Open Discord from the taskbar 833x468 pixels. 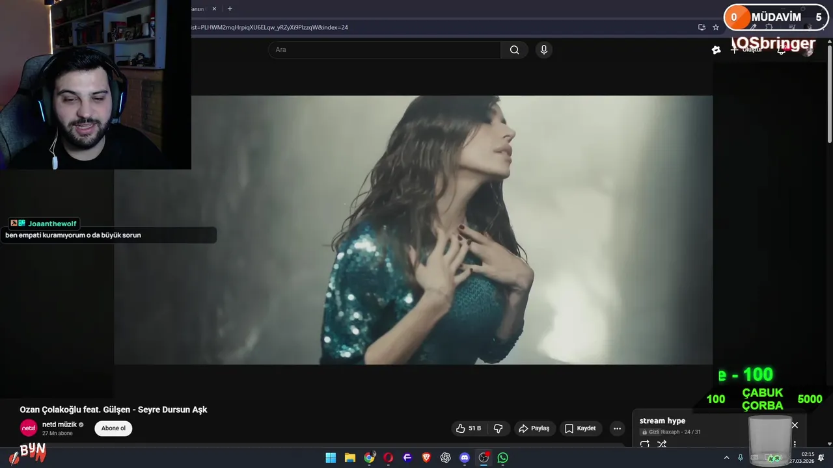coord(465,458)
